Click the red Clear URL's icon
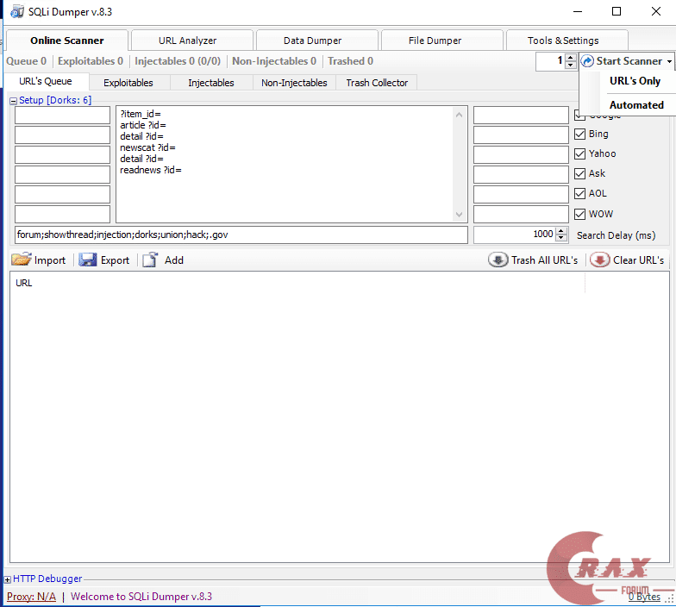Image resolution: width=676 pixels, height=607 pixels. tap(600, 260)
